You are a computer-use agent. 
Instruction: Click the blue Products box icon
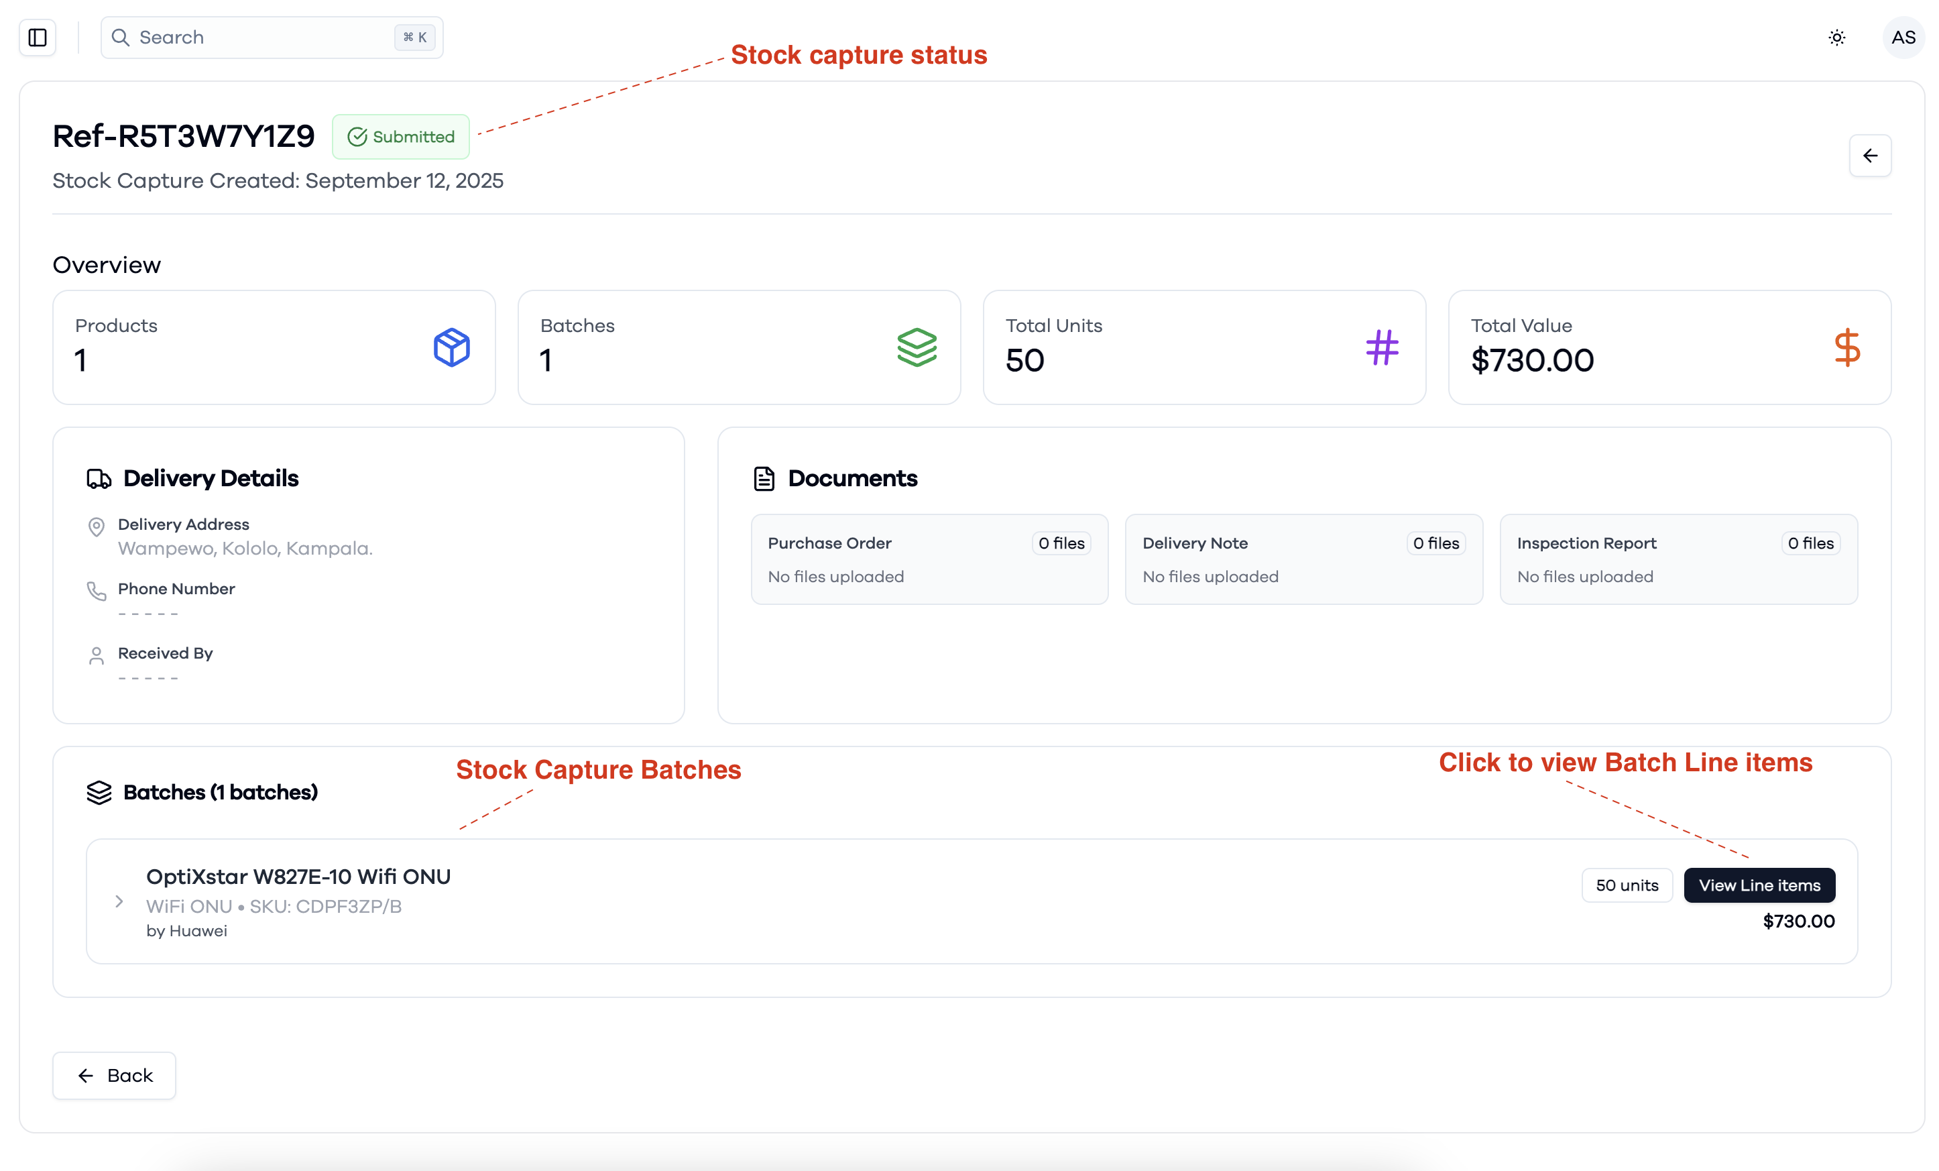(452, 347)
